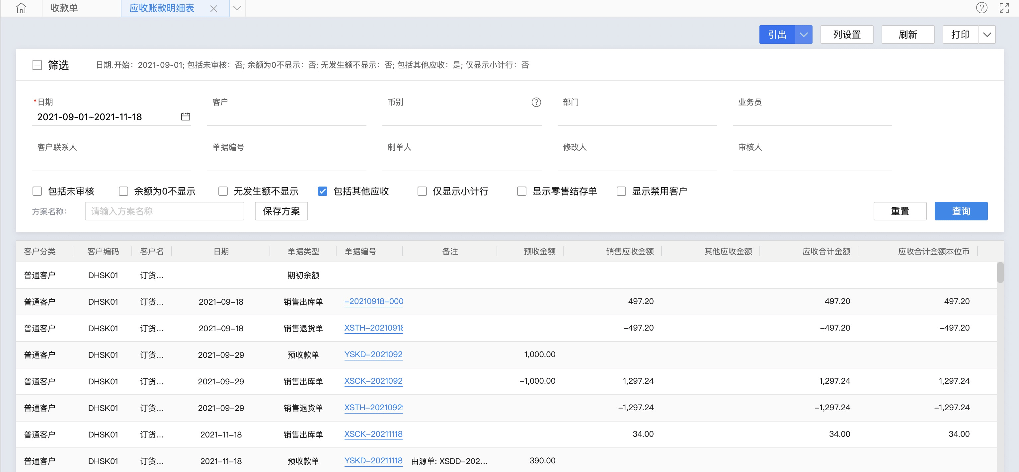Screen dimensions: 1019x472
Task: Uncheck 包括其他应收 checkbox
Action: (322, 192)
